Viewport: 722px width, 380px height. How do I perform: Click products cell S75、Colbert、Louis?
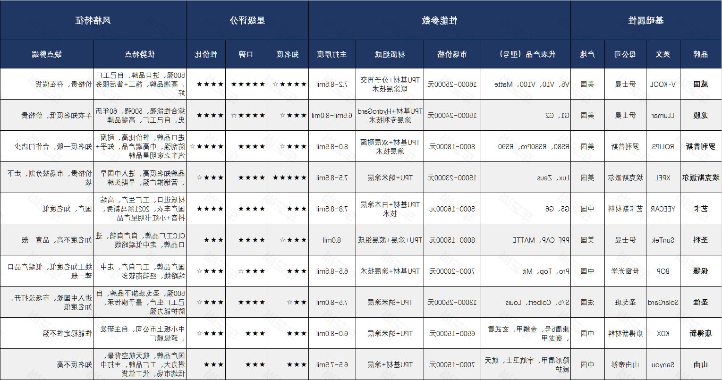pos(526,302)
